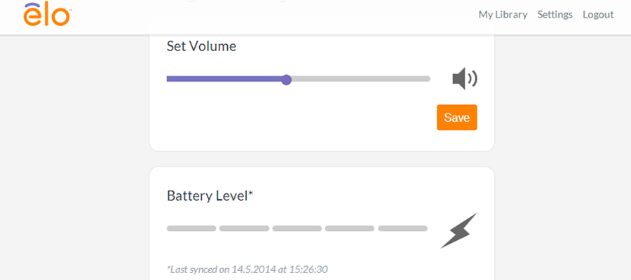Click the purple volume slider handle
The width and height of the screenshot is (631, 280).
point(286,79)
